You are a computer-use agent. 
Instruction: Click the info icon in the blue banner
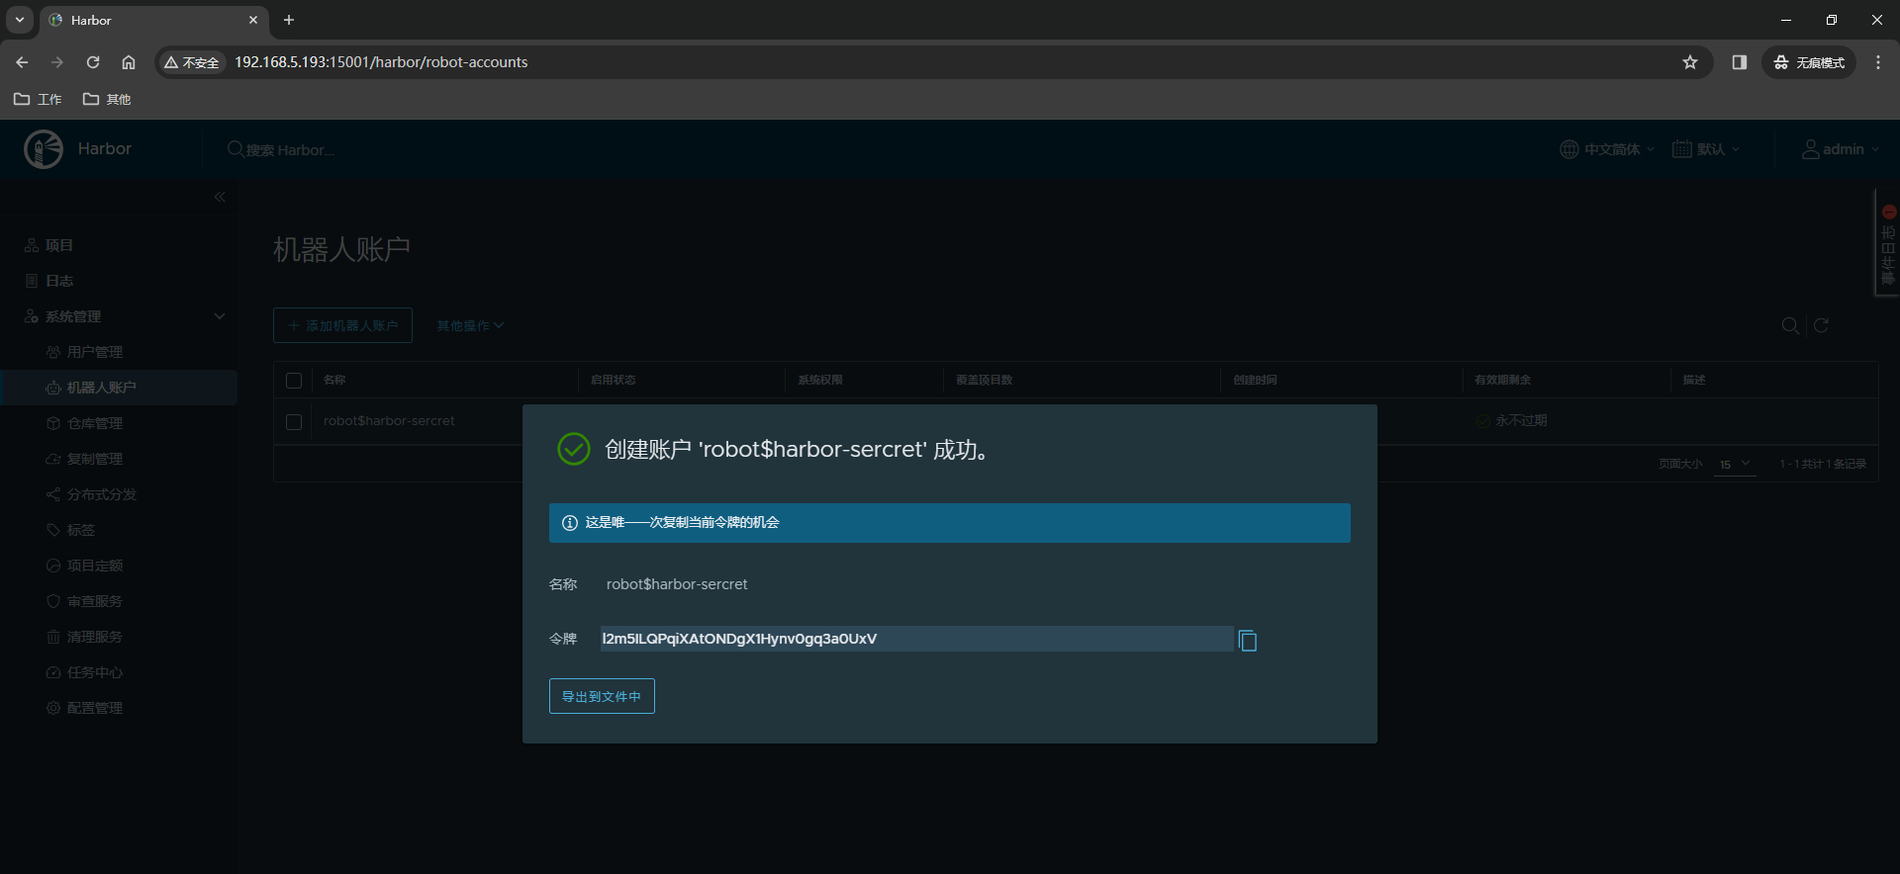[x=570, y=523]
